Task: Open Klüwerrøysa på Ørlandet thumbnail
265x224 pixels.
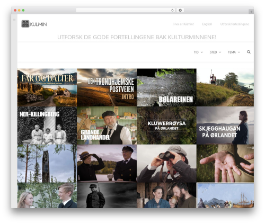Action: (166, 126)
